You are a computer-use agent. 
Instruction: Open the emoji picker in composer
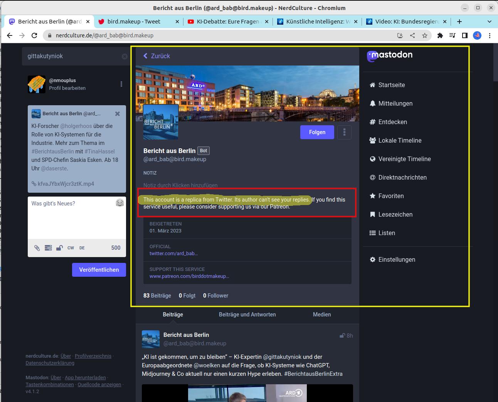(120, 203)
